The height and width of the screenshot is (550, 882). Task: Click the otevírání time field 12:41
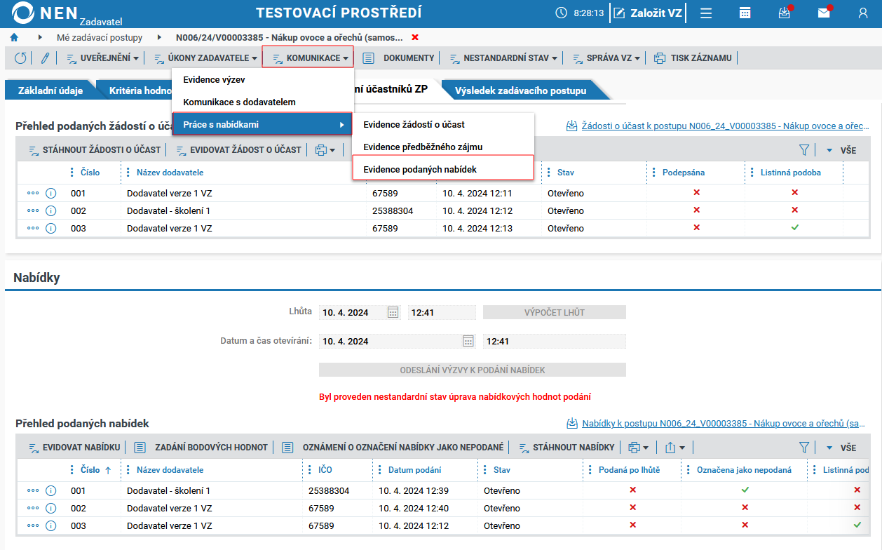[x=554, y=341]
